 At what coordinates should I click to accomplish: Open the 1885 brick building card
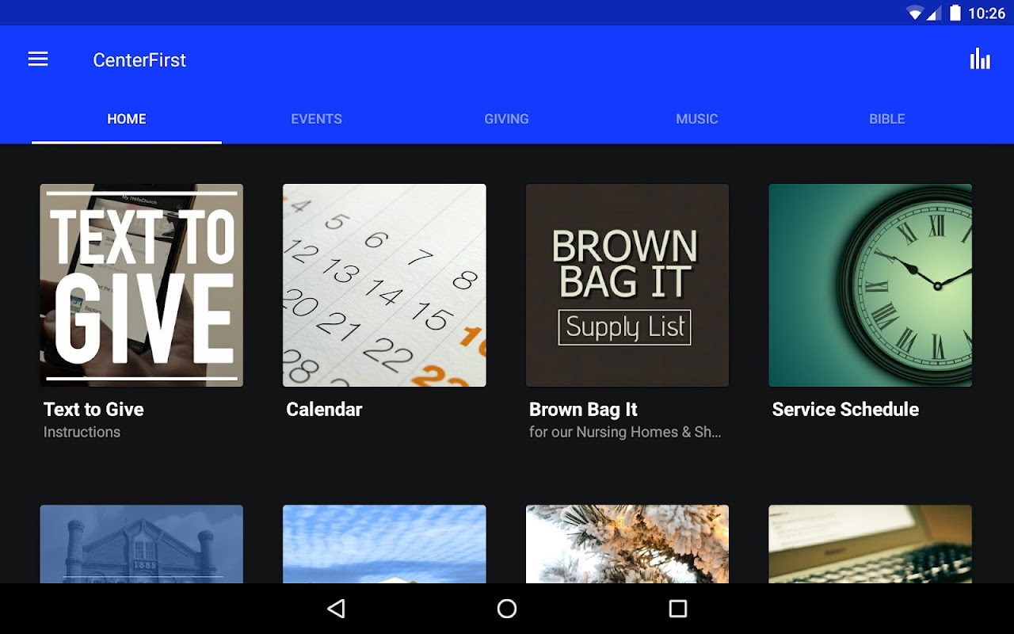tap(142, 544)
